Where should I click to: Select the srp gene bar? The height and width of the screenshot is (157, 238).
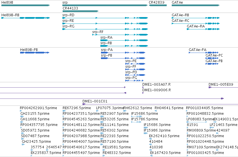(x=105, y=5)
